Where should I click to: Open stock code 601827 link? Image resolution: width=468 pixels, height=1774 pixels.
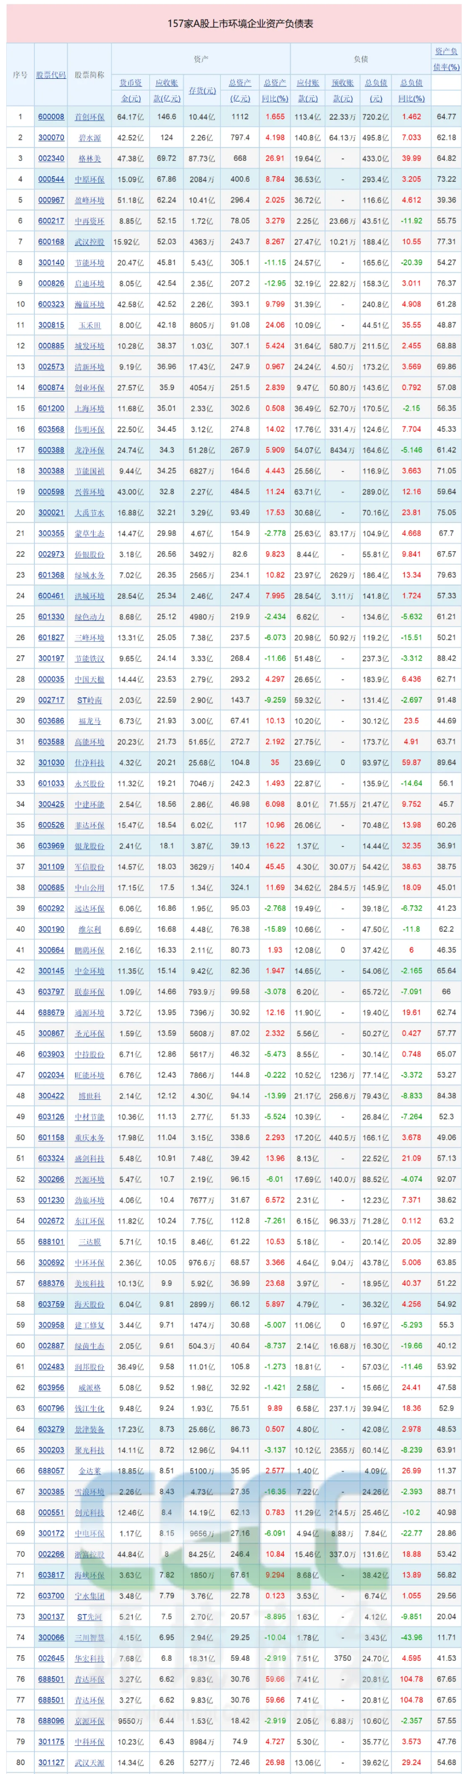click(51, 637)
